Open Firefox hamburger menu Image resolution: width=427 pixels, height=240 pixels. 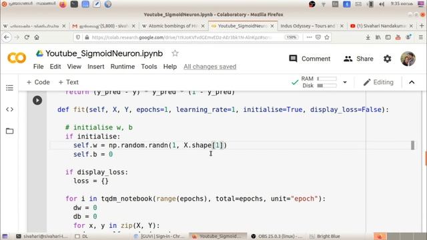pyautogui.click(x=421, y=37)
